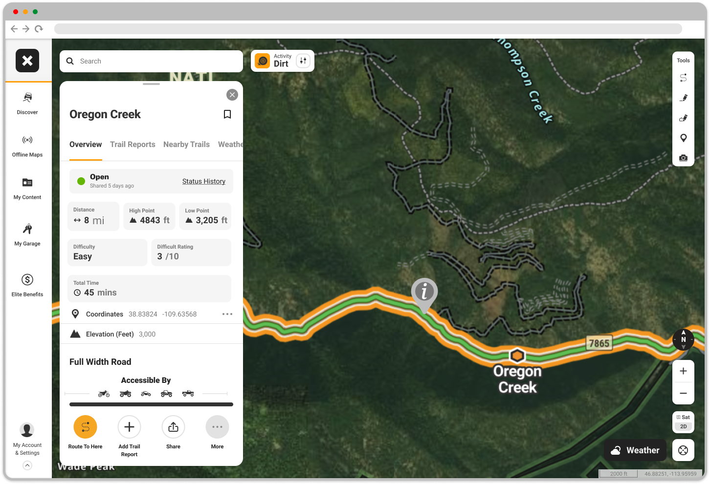Open the Weather map overlay button
The width and height of the screenshot is (710, 484).
pos(635,450)
